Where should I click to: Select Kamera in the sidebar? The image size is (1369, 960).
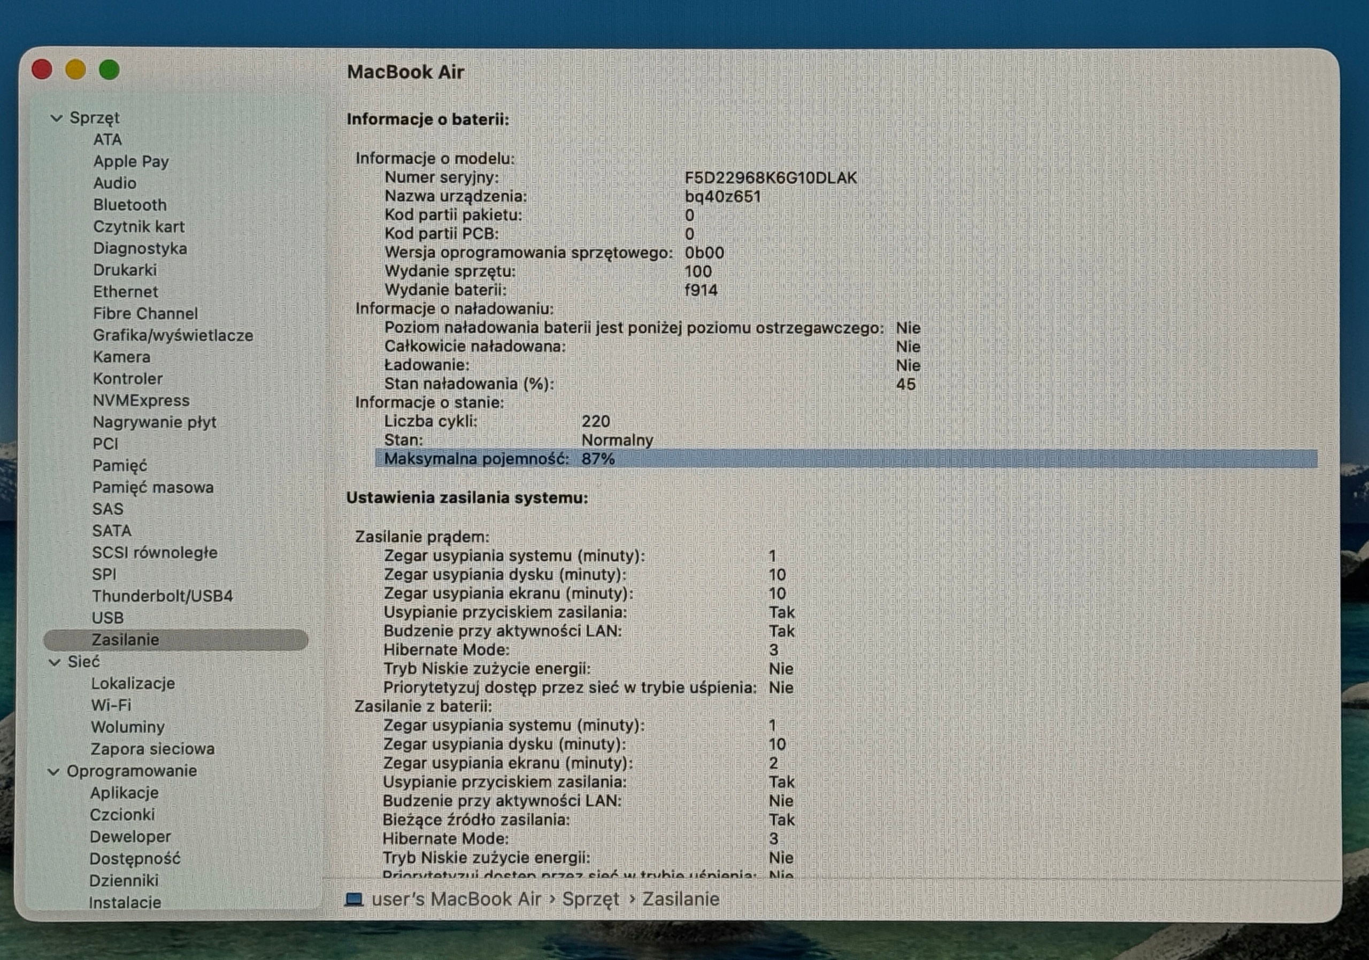pyautogui.click(x=121, y=357)
